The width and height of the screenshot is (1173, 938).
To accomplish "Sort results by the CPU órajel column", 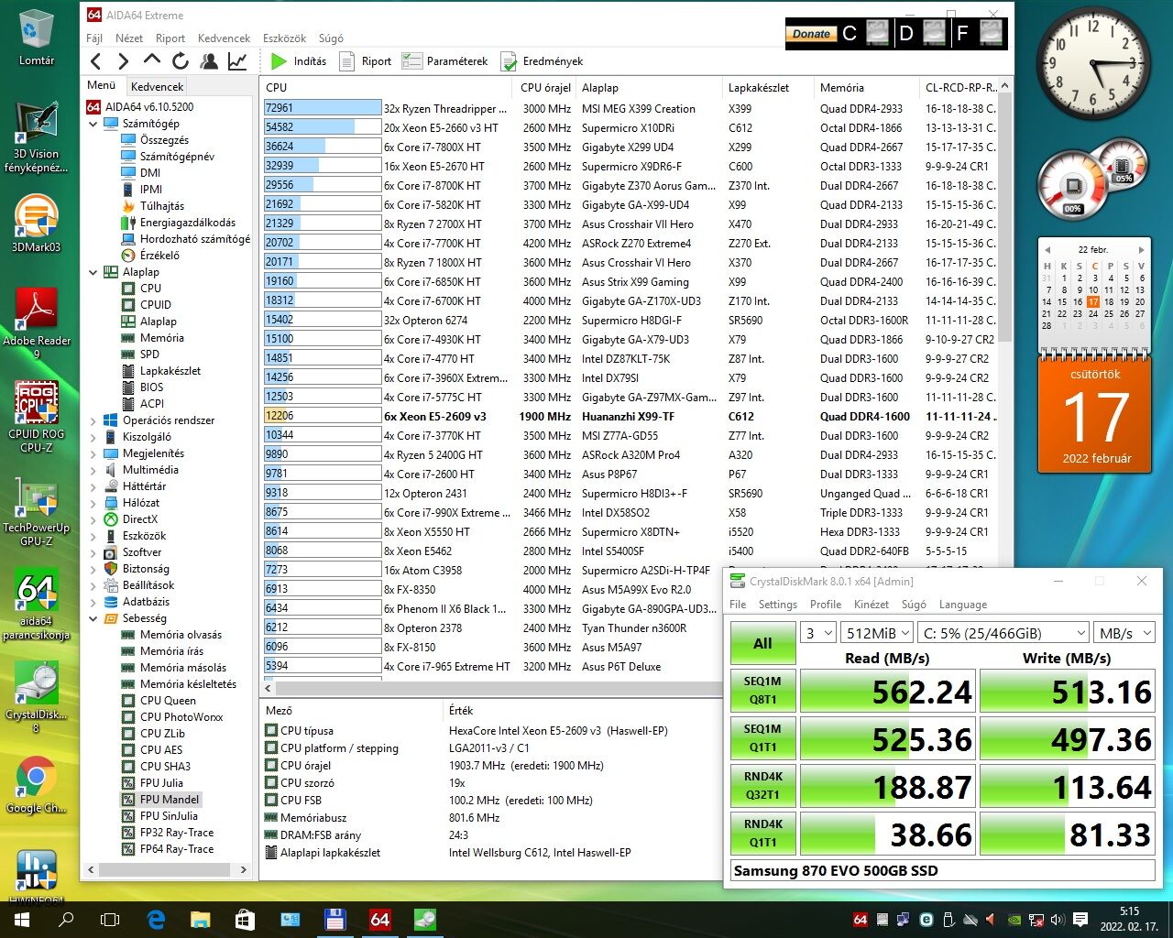I will point(545,88).
